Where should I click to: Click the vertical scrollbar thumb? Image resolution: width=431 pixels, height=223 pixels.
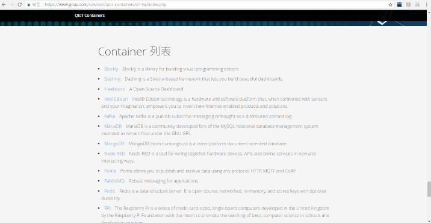[429, 189]
